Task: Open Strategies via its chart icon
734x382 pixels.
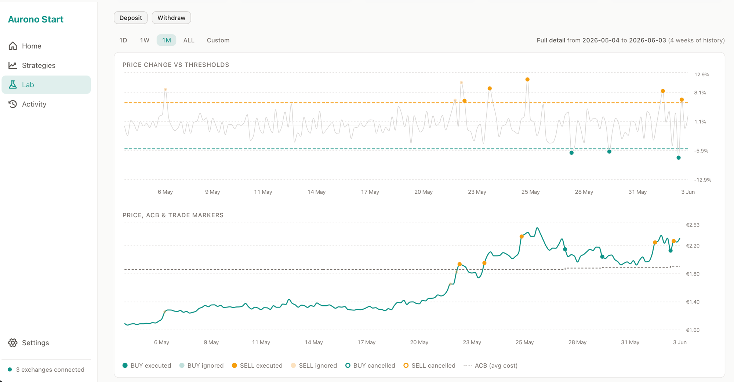Action: pos(13,65)
